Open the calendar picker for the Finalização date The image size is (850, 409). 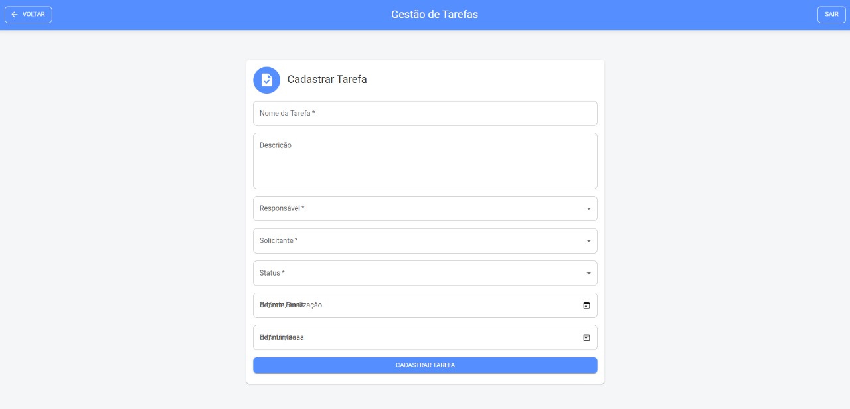[586, 305]
